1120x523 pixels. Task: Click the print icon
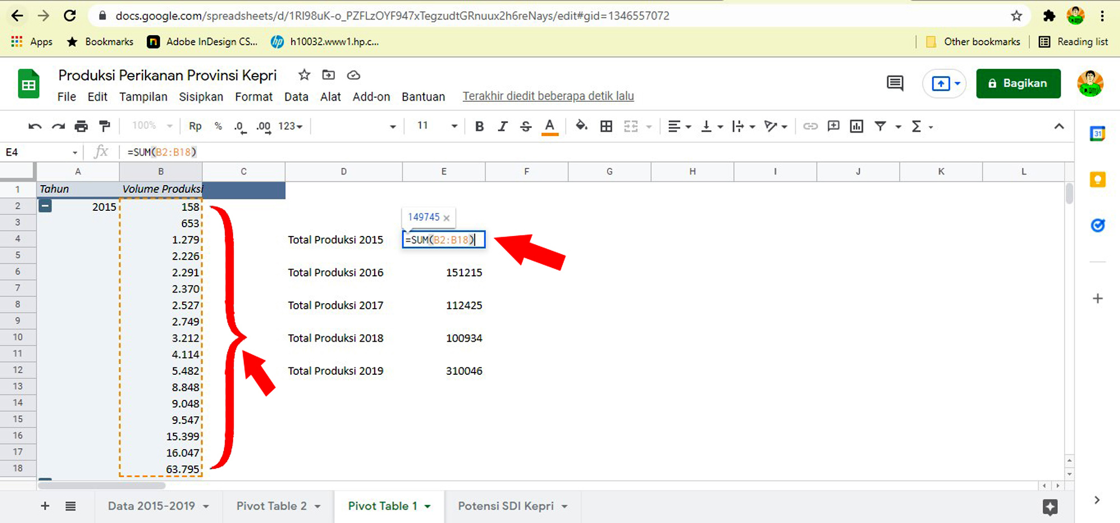[x=81, y=126]
